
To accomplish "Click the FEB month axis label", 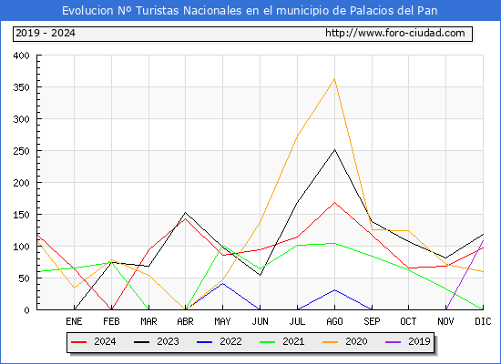I will [111, 321].
